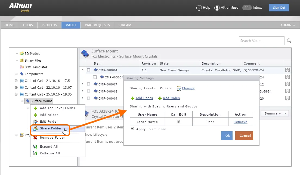Click the Search Vault input field
This screenshot has height=175, width=300.
tap(262, 41)
